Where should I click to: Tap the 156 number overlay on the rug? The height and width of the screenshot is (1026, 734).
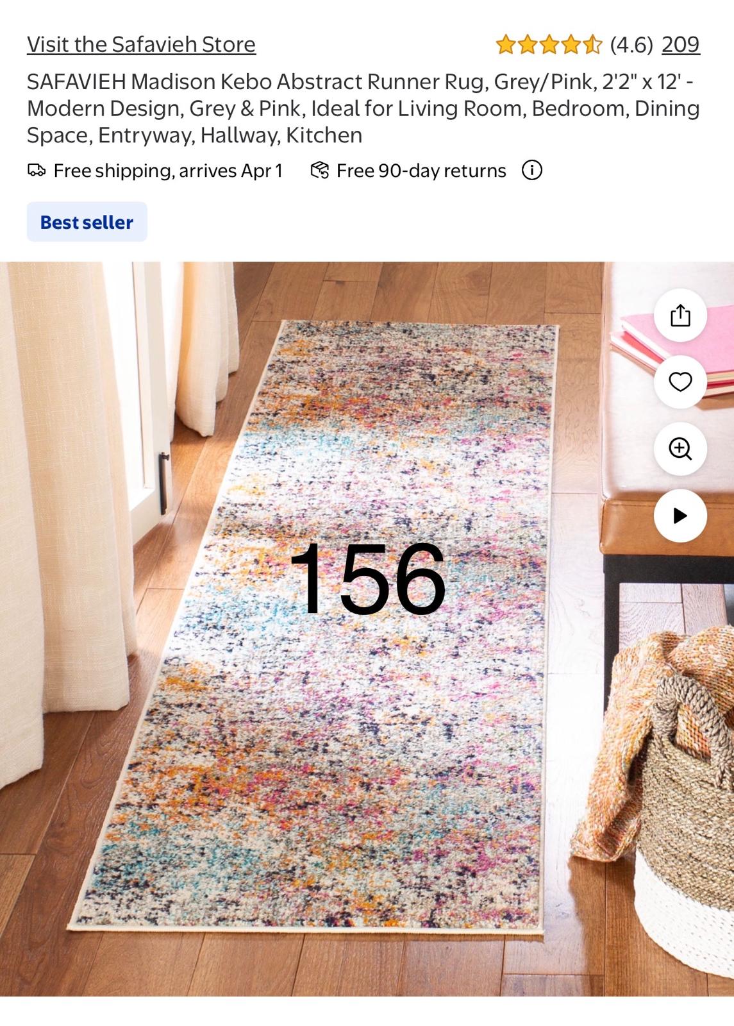tap(367, 579)
